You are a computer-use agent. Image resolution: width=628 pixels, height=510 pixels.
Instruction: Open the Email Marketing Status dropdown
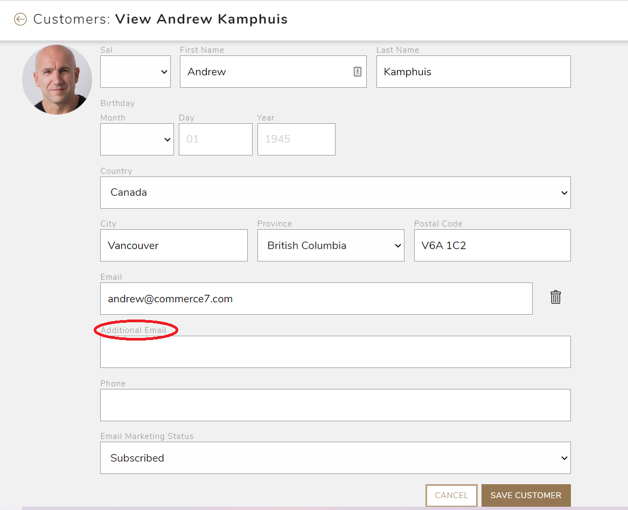pos(336,457)
